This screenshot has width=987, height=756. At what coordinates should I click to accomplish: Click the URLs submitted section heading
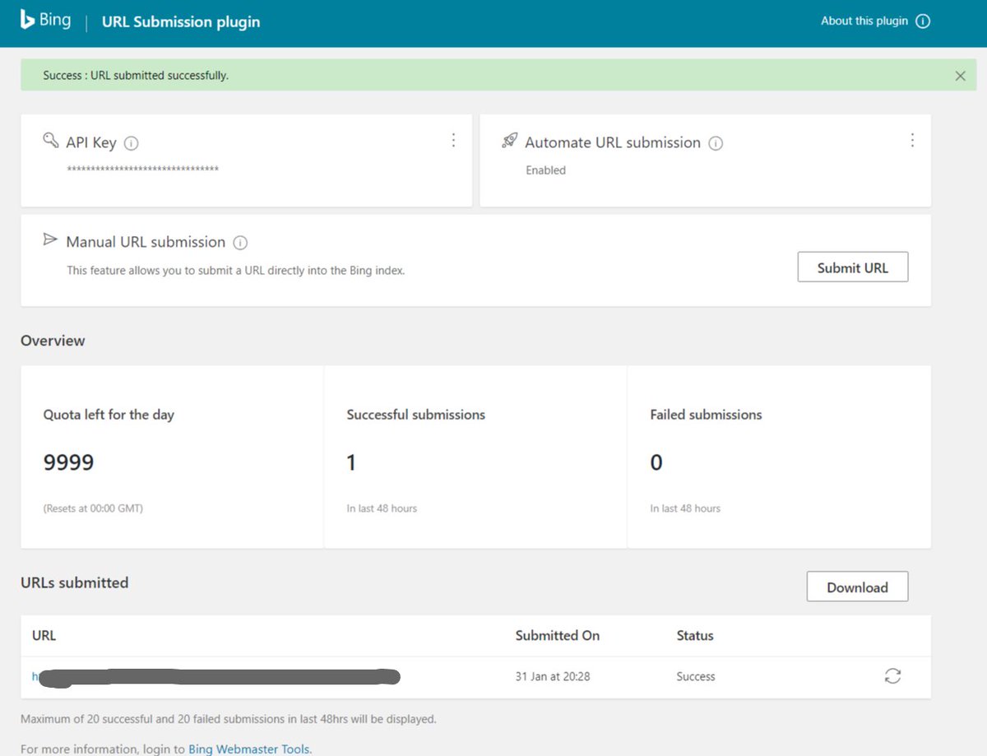(x=75, y=582)
